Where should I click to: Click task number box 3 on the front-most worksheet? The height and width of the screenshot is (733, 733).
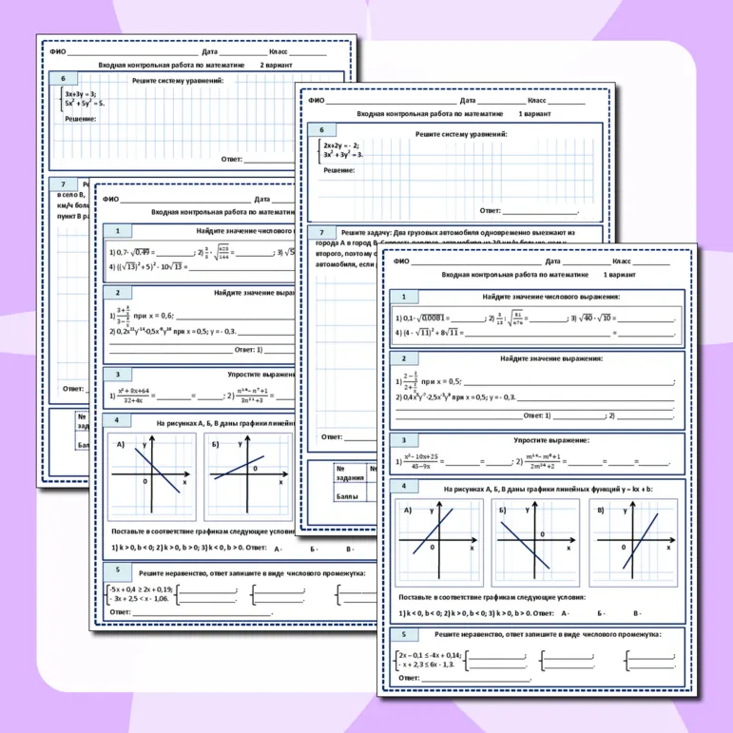(x=404, y=440)
